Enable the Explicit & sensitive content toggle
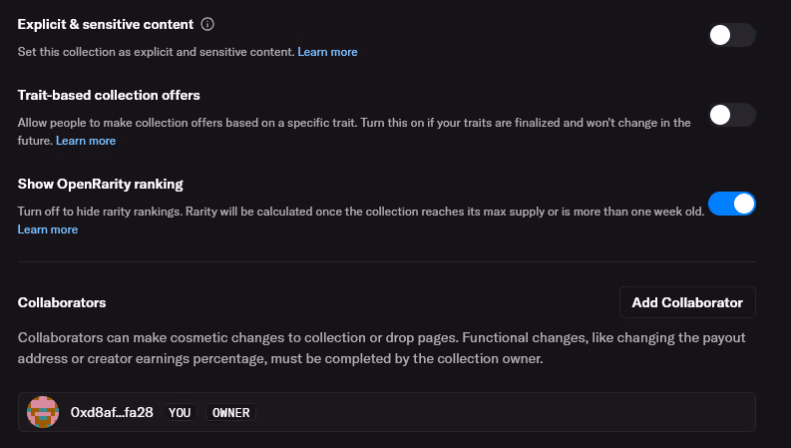Image resolution: width=791 pixels, height=448 pixels. pos(731,36)
